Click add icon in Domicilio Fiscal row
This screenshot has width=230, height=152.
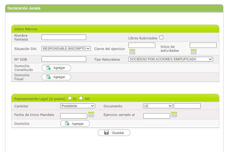coord(49,77)
